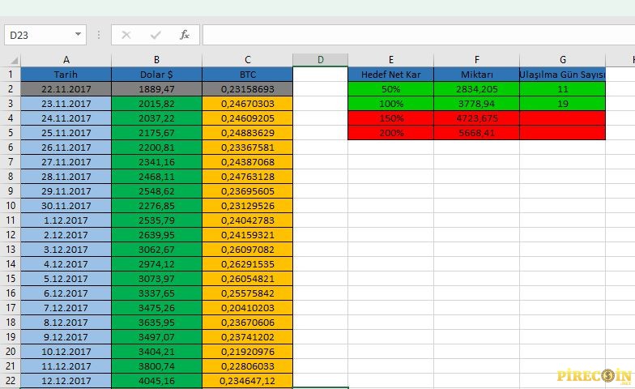Click inside the Name Box showing D23

tap(36, 35)
